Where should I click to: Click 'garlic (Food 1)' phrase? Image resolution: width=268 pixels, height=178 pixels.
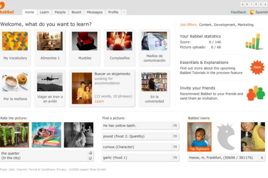(x=115, y=158)
